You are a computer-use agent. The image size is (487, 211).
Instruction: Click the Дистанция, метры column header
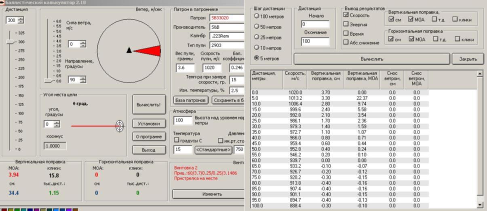click(266, 76)
